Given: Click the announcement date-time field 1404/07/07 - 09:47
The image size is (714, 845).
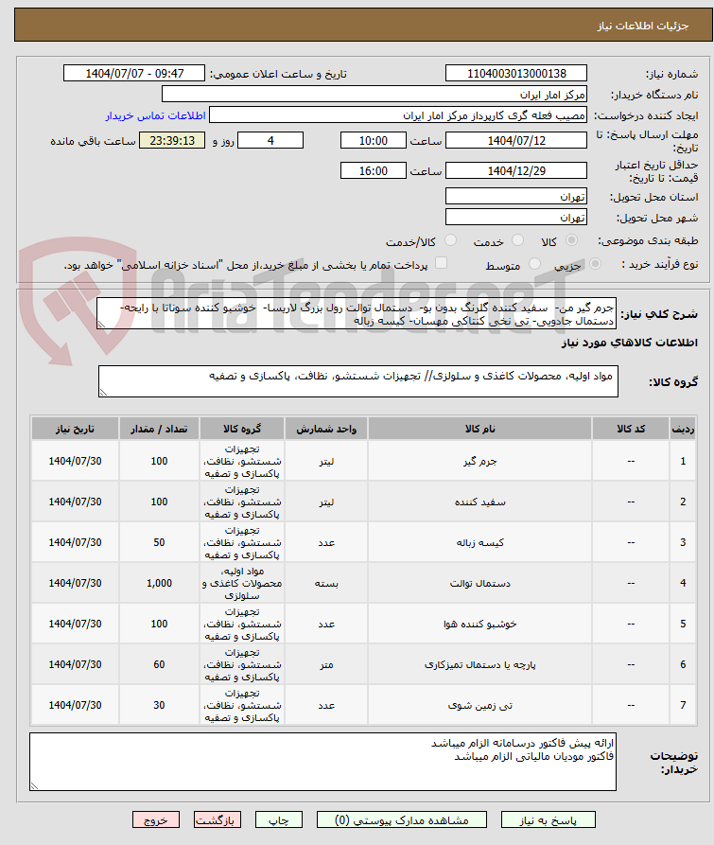Looking at the screenshot, I should pyautogui.click(x=134, y=73).
